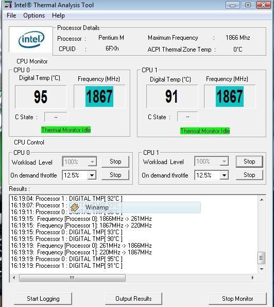Viewport: 274px width, 307px height.
Task: Stop CPU 0 on demand throttle
Action: coord(115,175)
